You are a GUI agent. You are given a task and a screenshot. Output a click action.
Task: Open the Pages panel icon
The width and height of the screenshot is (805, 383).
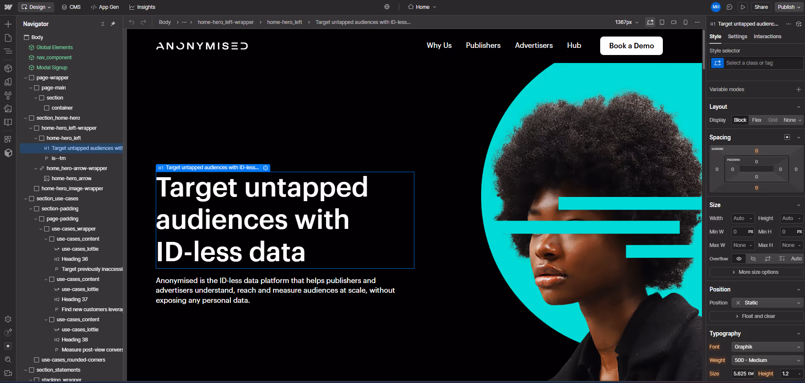(8, 38)
